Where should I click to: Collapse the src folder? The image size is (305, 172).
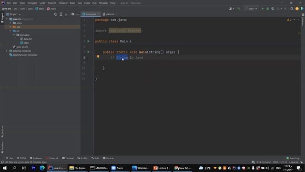(x=10, y=31)
